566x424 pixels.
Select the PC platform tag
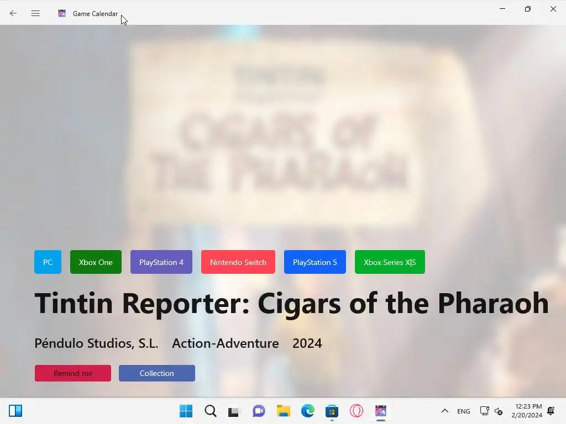click(x=48, y=262)
